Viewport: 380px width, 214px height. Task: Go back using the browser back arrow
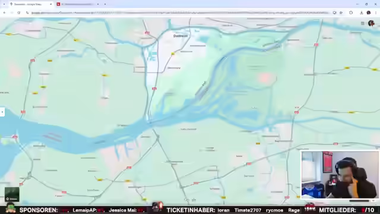(5, 12)
